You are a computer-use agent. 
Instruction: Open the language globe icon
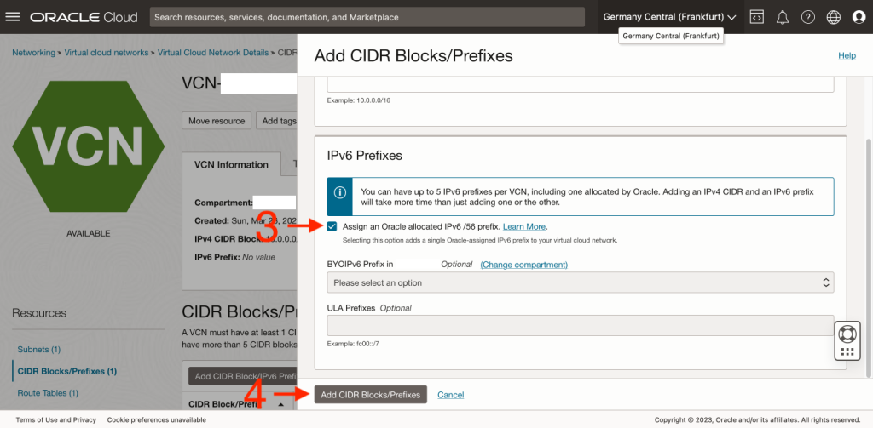[834, 17]
